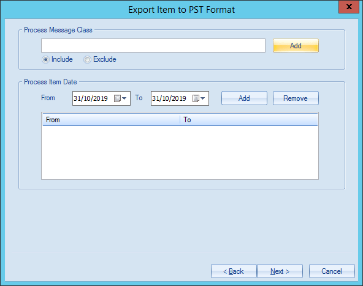Click the From date field value 31/10/2019
Image resolution: width=363 pixels, height=286 pixels.
[x=91, y=98]
